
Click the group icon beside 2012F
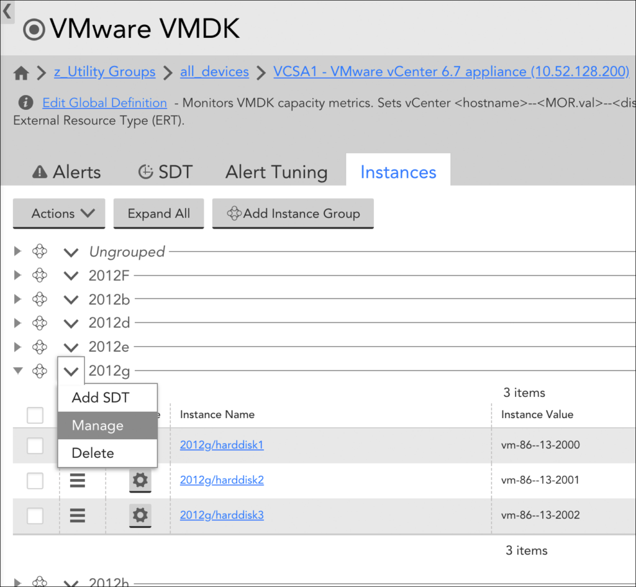[x=40, y=275]
